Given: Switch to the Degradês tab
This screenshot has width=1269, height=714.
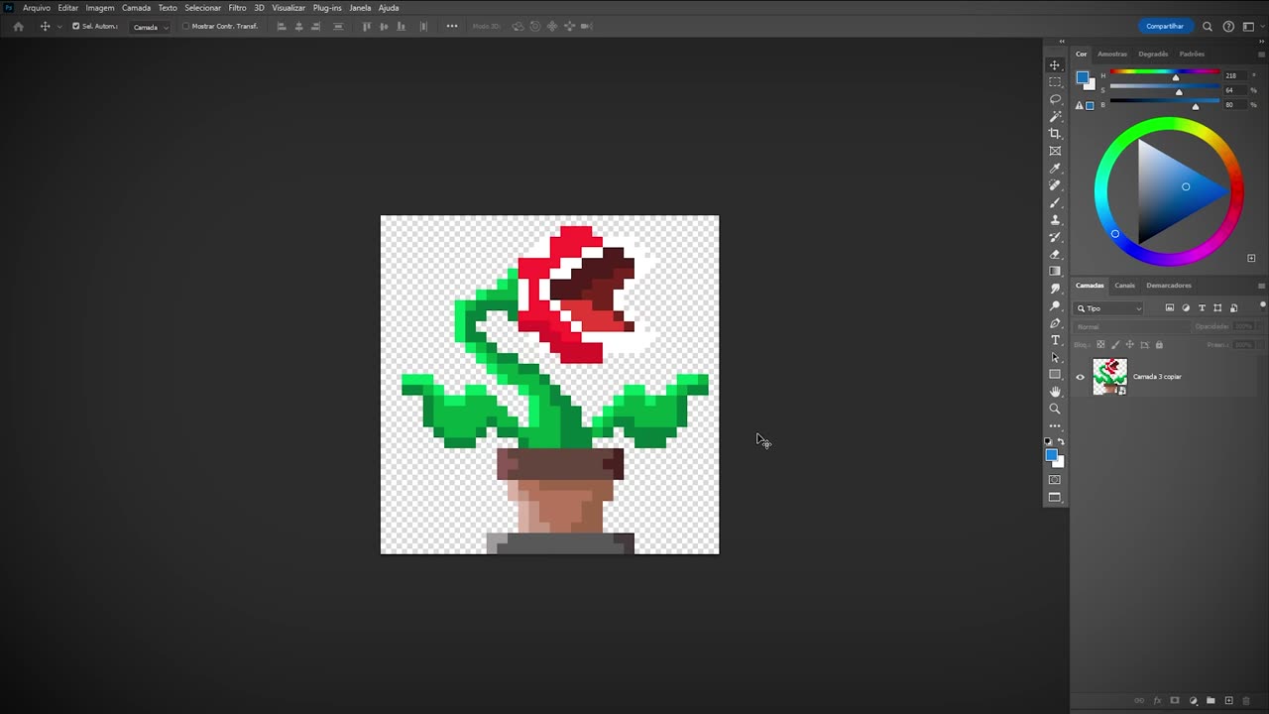Looking at the screenshot, I should tap(1153, 54).
